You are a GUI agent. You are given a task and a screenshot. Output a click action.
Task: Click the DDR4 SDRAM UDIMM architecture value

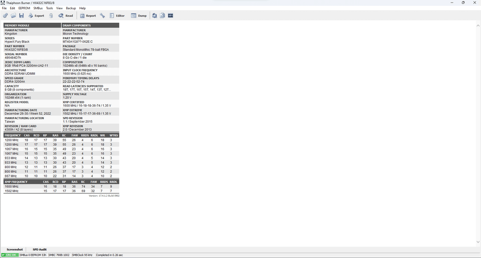(20, 73)
